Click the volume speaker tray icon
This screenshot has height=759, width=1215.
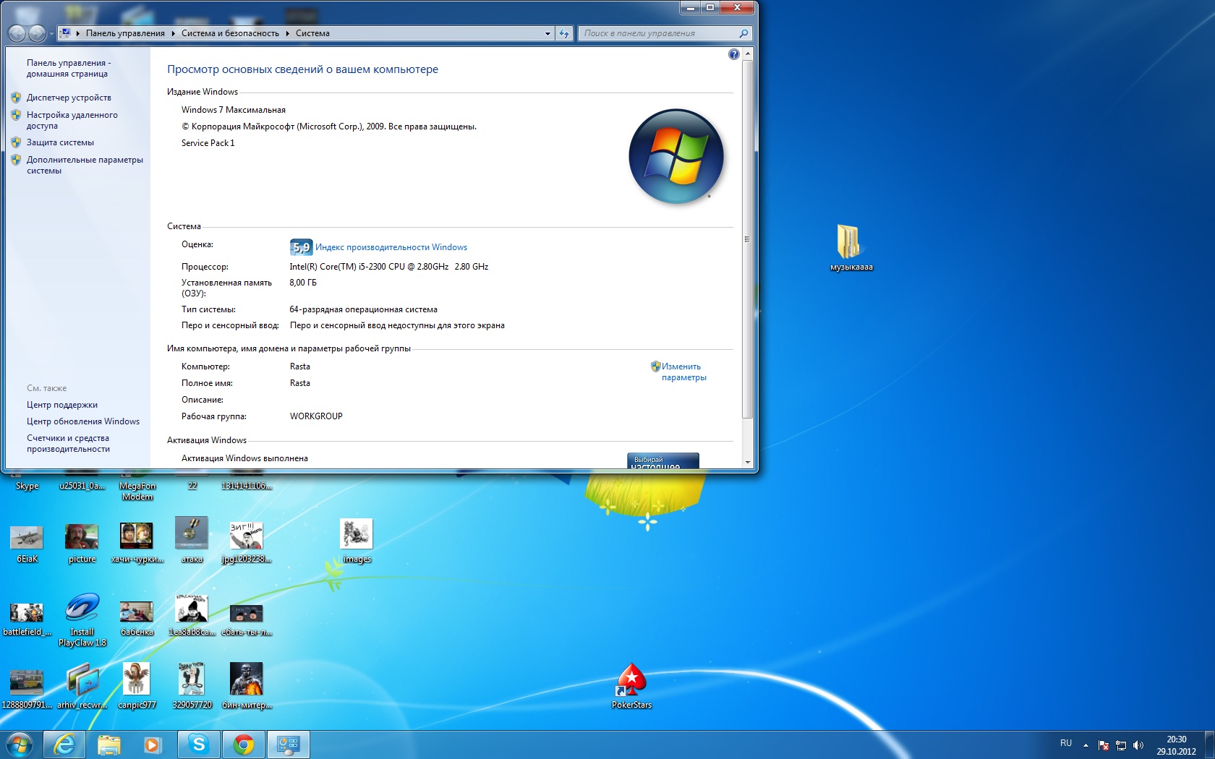pos(1138,745)
